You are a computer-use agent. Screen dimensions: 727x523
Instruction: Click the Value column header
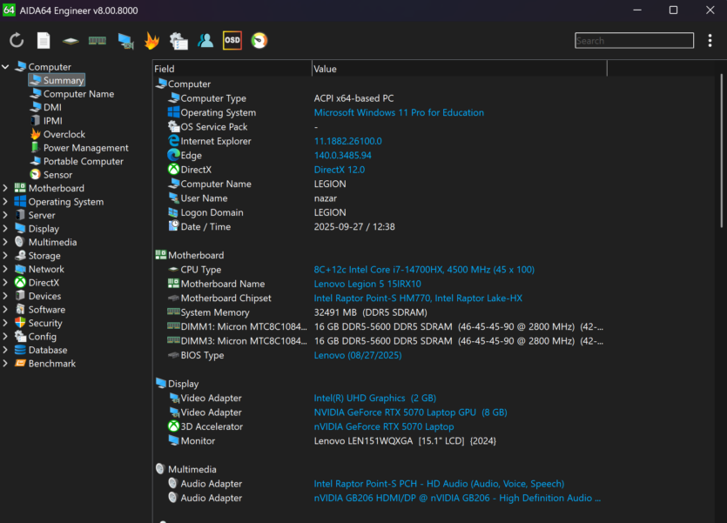(460, 69)
